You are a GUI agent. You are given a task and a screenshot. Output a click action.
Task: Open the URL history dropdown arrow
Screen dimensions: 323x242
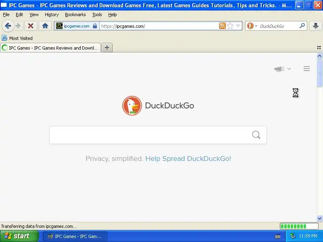238,26
